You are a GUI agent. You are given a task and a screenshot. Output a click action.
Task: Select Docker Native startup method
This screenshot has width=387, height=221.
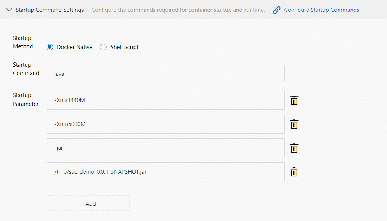(50, 47)
